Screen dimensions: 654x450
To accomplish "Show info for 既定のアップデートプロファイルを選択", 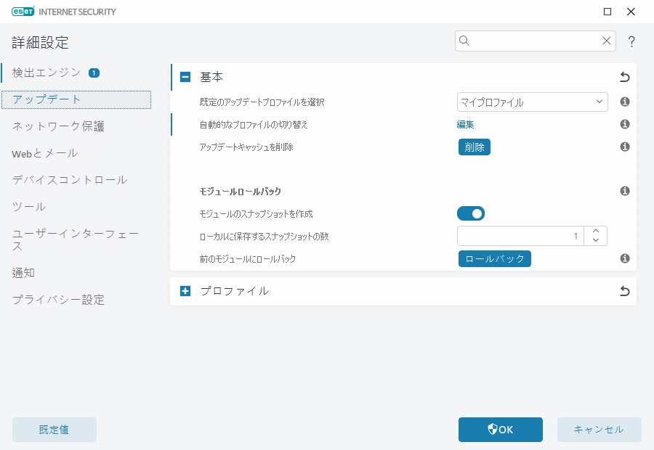I will (624, 102).
